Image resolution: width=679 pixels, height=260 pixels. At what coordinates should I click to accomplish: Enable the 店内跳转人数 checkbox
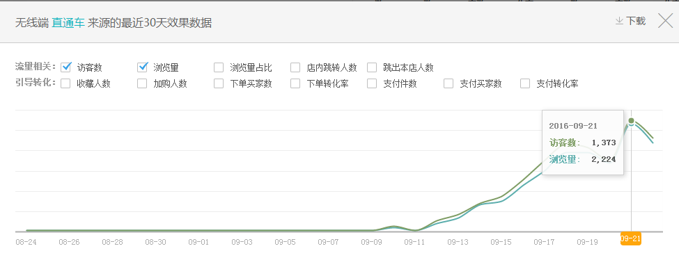coord(295,67)
